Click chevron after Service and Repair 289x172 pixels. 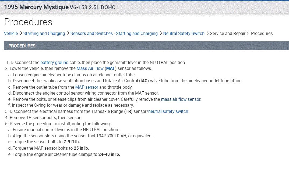click(x=248, y=33)
